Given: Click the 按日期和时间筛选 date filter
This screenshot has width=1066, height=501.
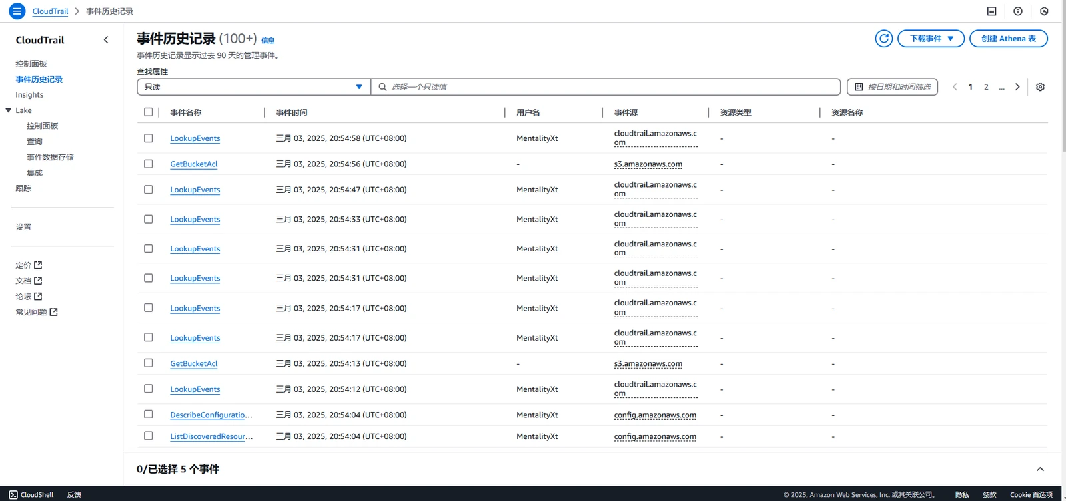Looking at the screenshot, I should [893, 87].
